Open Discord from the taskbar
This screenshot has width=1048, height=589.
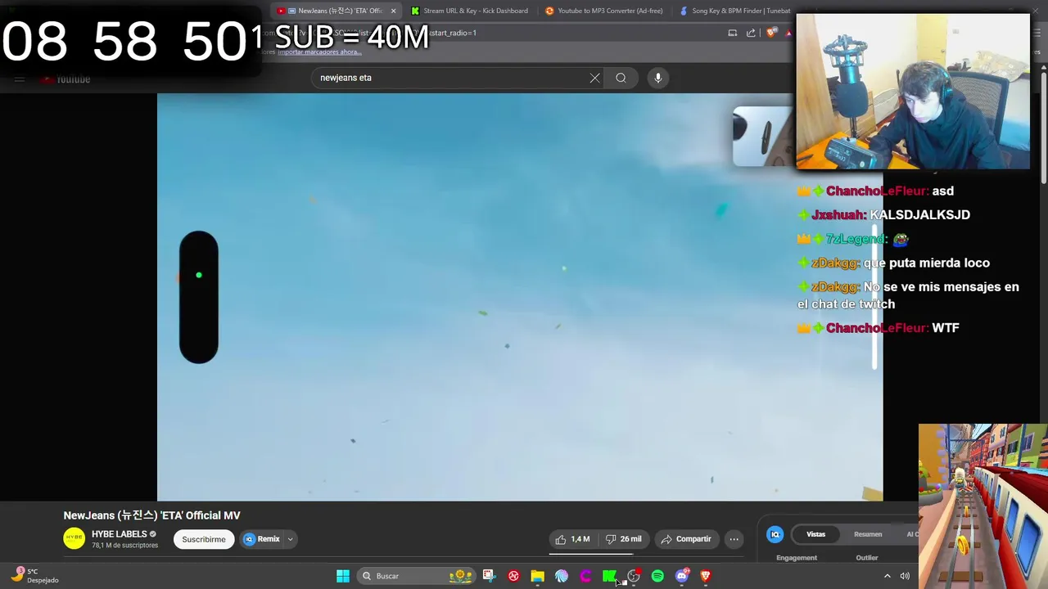tap(682, 576)
